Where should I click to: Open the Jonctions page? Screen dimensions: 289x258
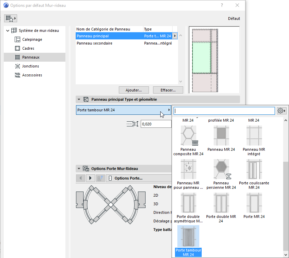30,66
